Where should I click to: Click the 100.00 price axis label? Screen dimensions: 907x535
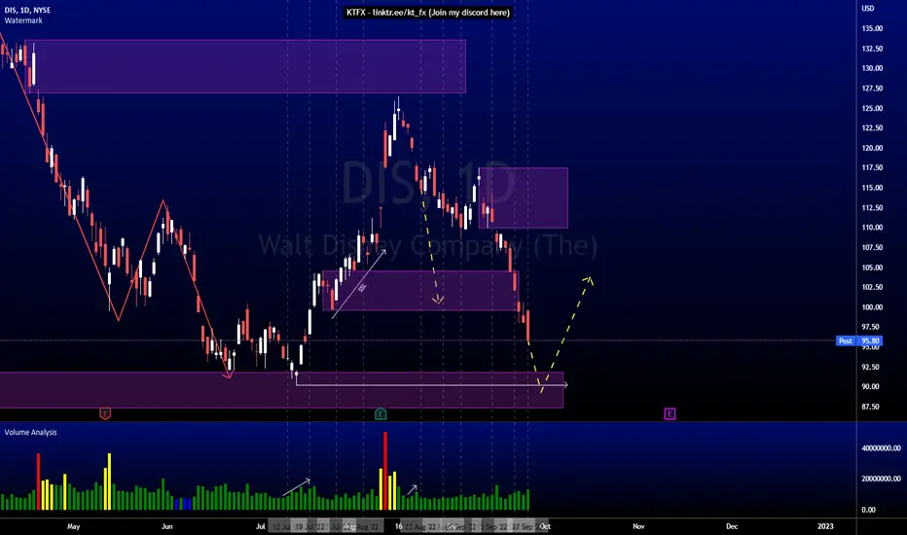pos(872,307)
